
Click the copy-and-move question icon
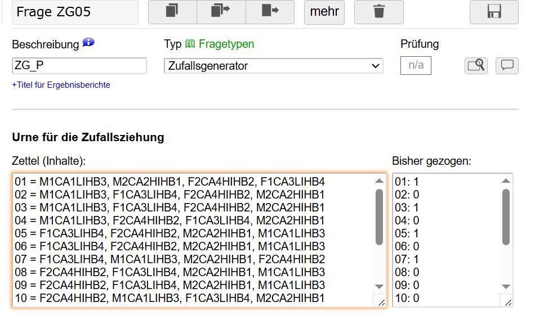pos(221,12)
